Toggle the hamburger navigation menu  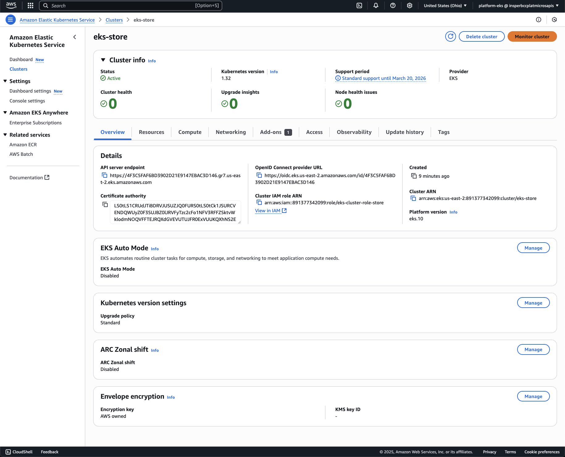(x=10, y=20)
